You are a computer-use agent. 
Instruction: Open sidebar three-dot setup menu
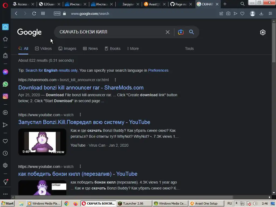coord(5,194)
